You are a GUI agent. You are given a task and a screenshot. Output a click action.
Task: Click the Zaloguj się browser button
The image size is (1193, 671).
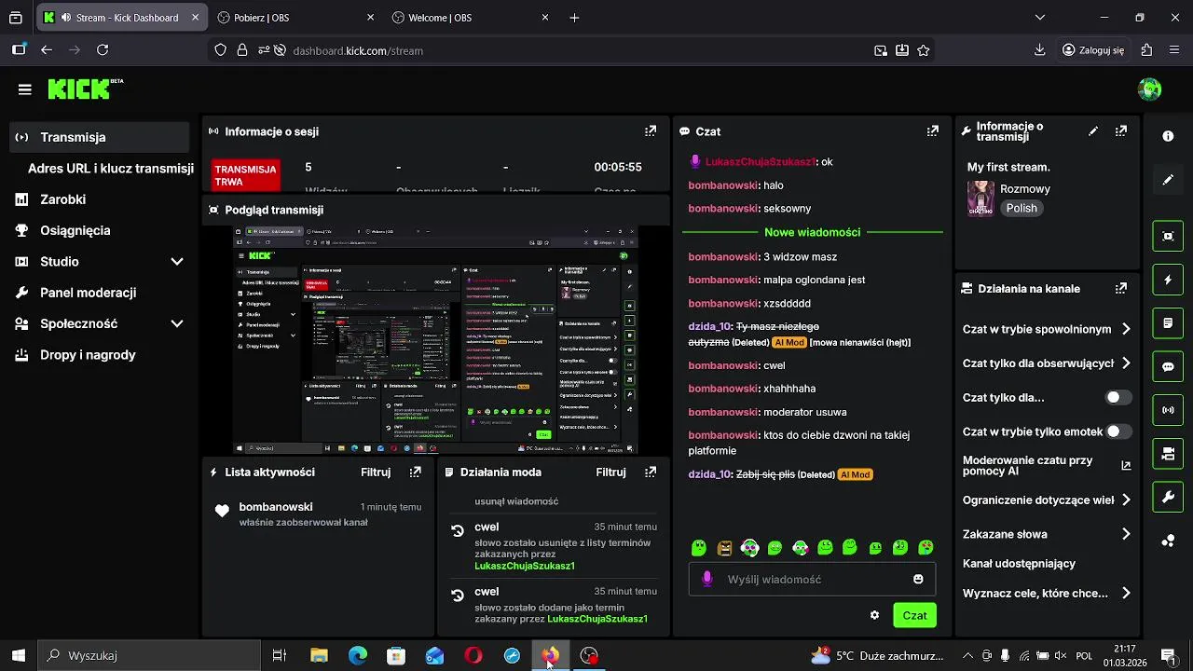click(x=1093, y=50)
